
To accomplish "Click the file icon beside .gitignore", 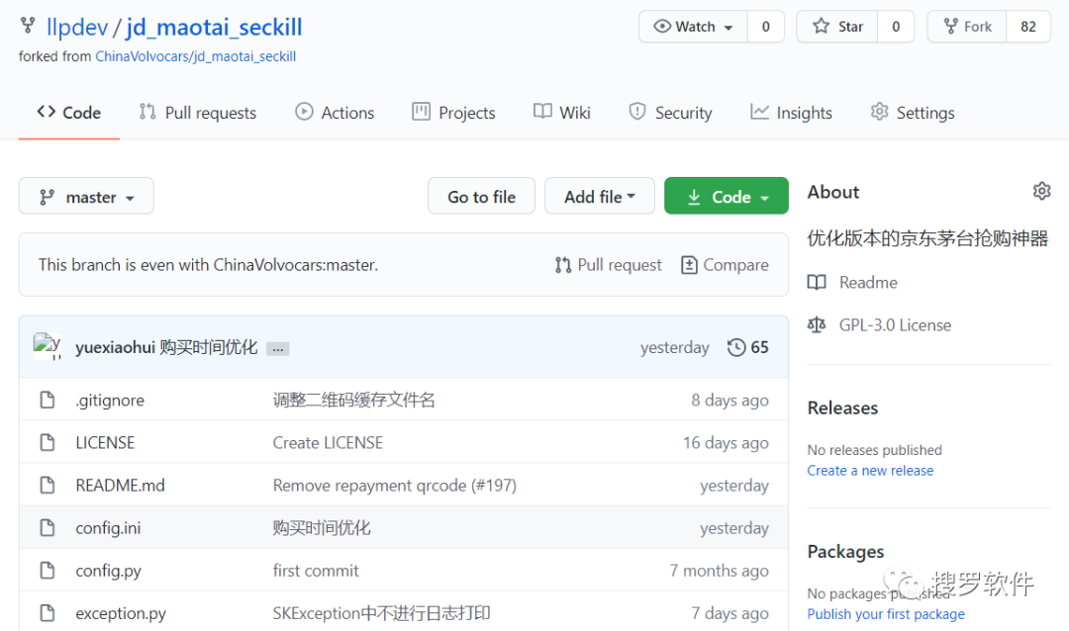I will point(48,400).
